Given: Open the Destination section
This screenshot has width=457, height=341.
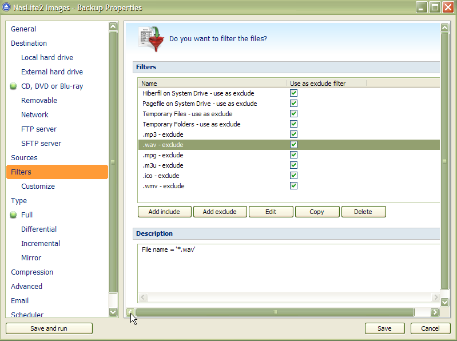Looking at the screenshot, I should click(x=29, y=43).
